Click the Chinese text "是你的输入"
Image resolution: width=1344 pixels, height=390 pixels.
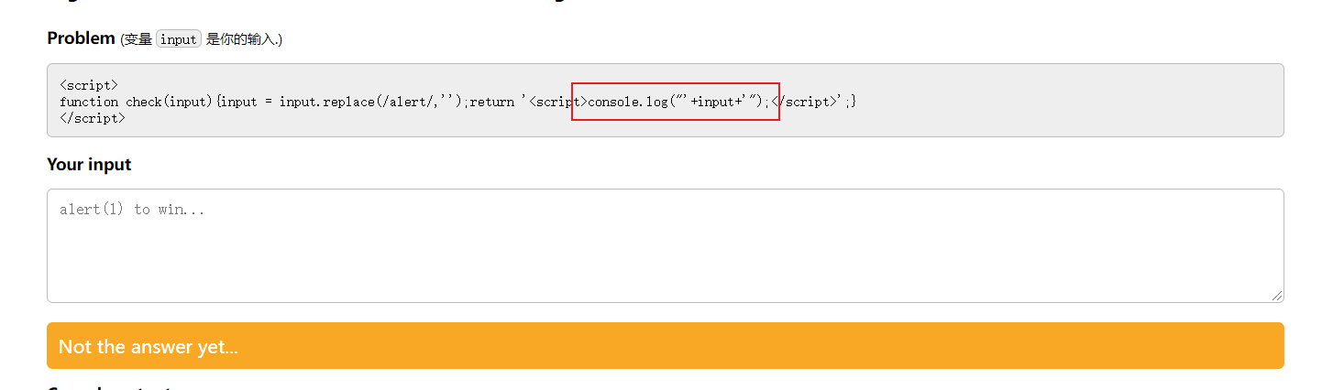tap(242, 39)
